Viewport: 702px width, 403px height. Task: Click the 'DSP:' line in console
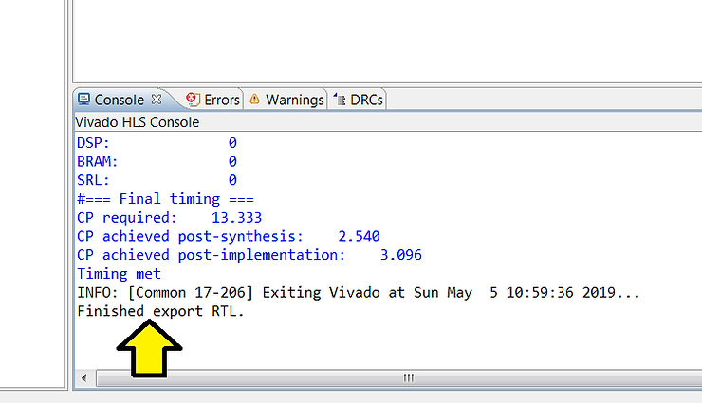point(157,143)
